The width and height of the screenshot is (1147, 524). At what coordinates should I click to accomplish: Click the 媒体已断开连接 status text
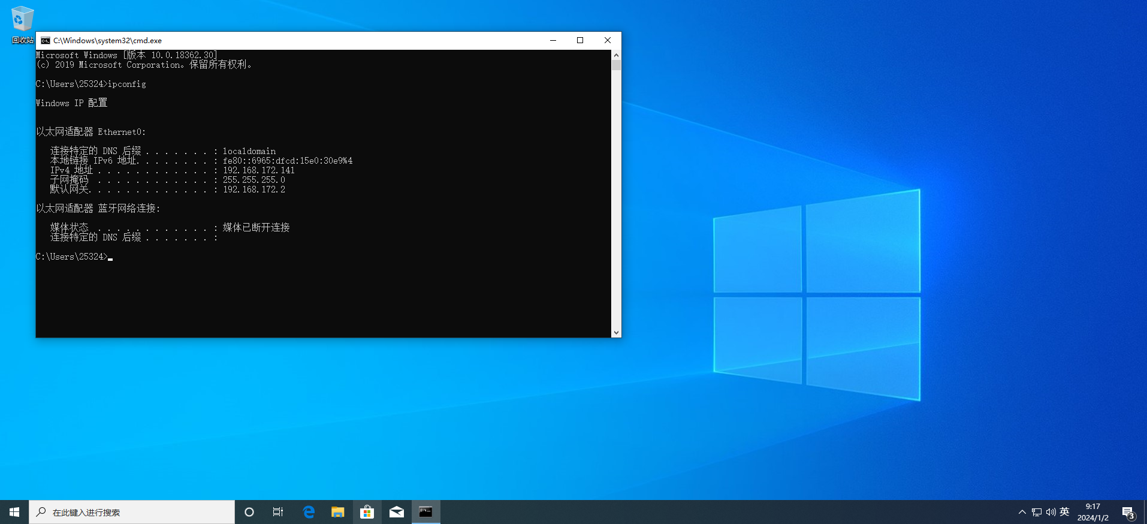pos(256,227)
